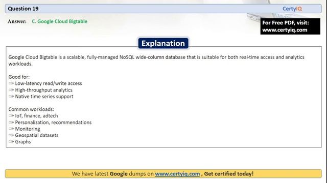Click pointing-hand icon beside 'IoT, finance, adtech'
The width and height of the screenshot is (327, 183).
coord(11,115)
